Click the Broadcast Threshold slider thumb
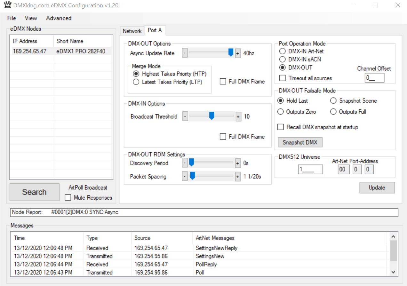Viewport: 407px width, 286px height. pos(211,116)
